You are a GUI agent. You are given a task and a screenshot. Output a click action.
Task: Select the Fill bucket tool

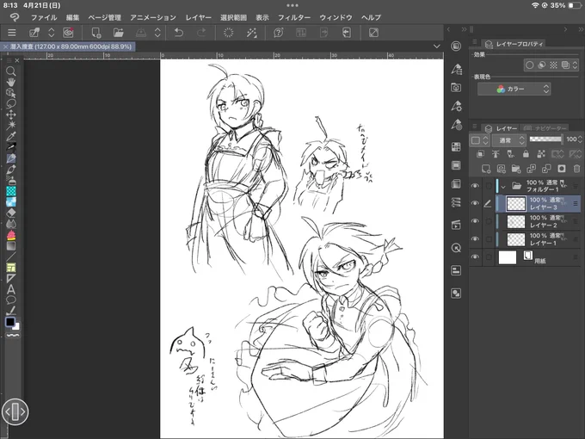(11, 235)
